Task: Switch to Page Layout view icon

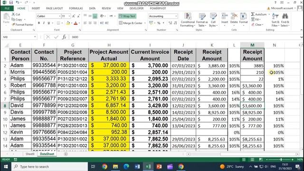Action: [252, 160]
